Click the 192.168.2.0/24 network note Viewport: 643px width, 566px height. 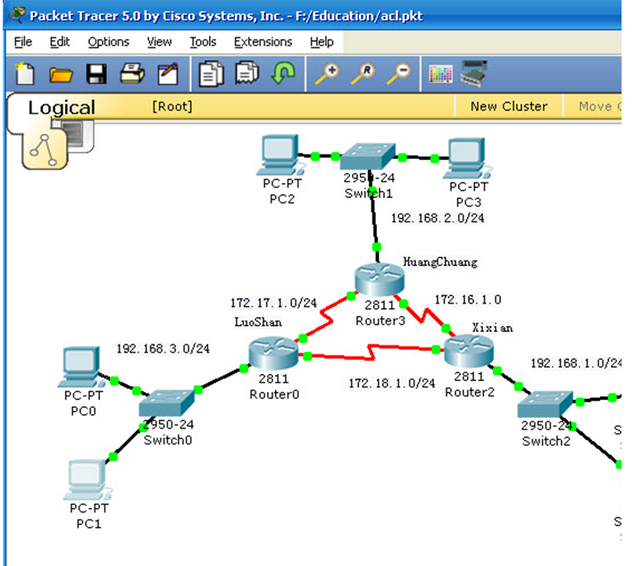[x=438, y=218]
